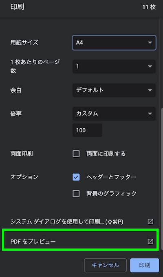Click the PDFをプレビュー external-link icon
Image resolution: width=163 pixels, height=277 pixels.
click(150, 241)
